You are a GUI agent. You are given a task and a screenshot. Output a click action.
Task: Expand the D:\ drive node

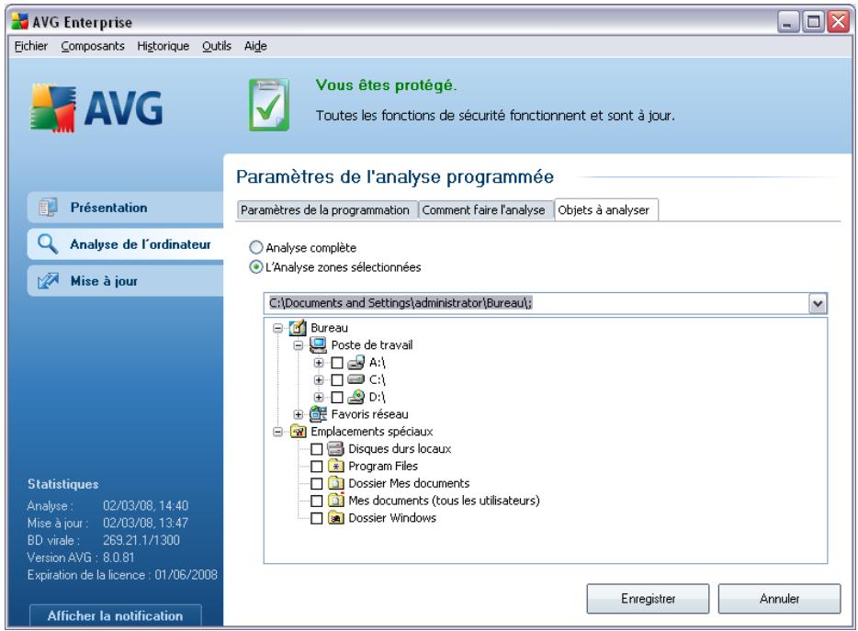[319, 398]
